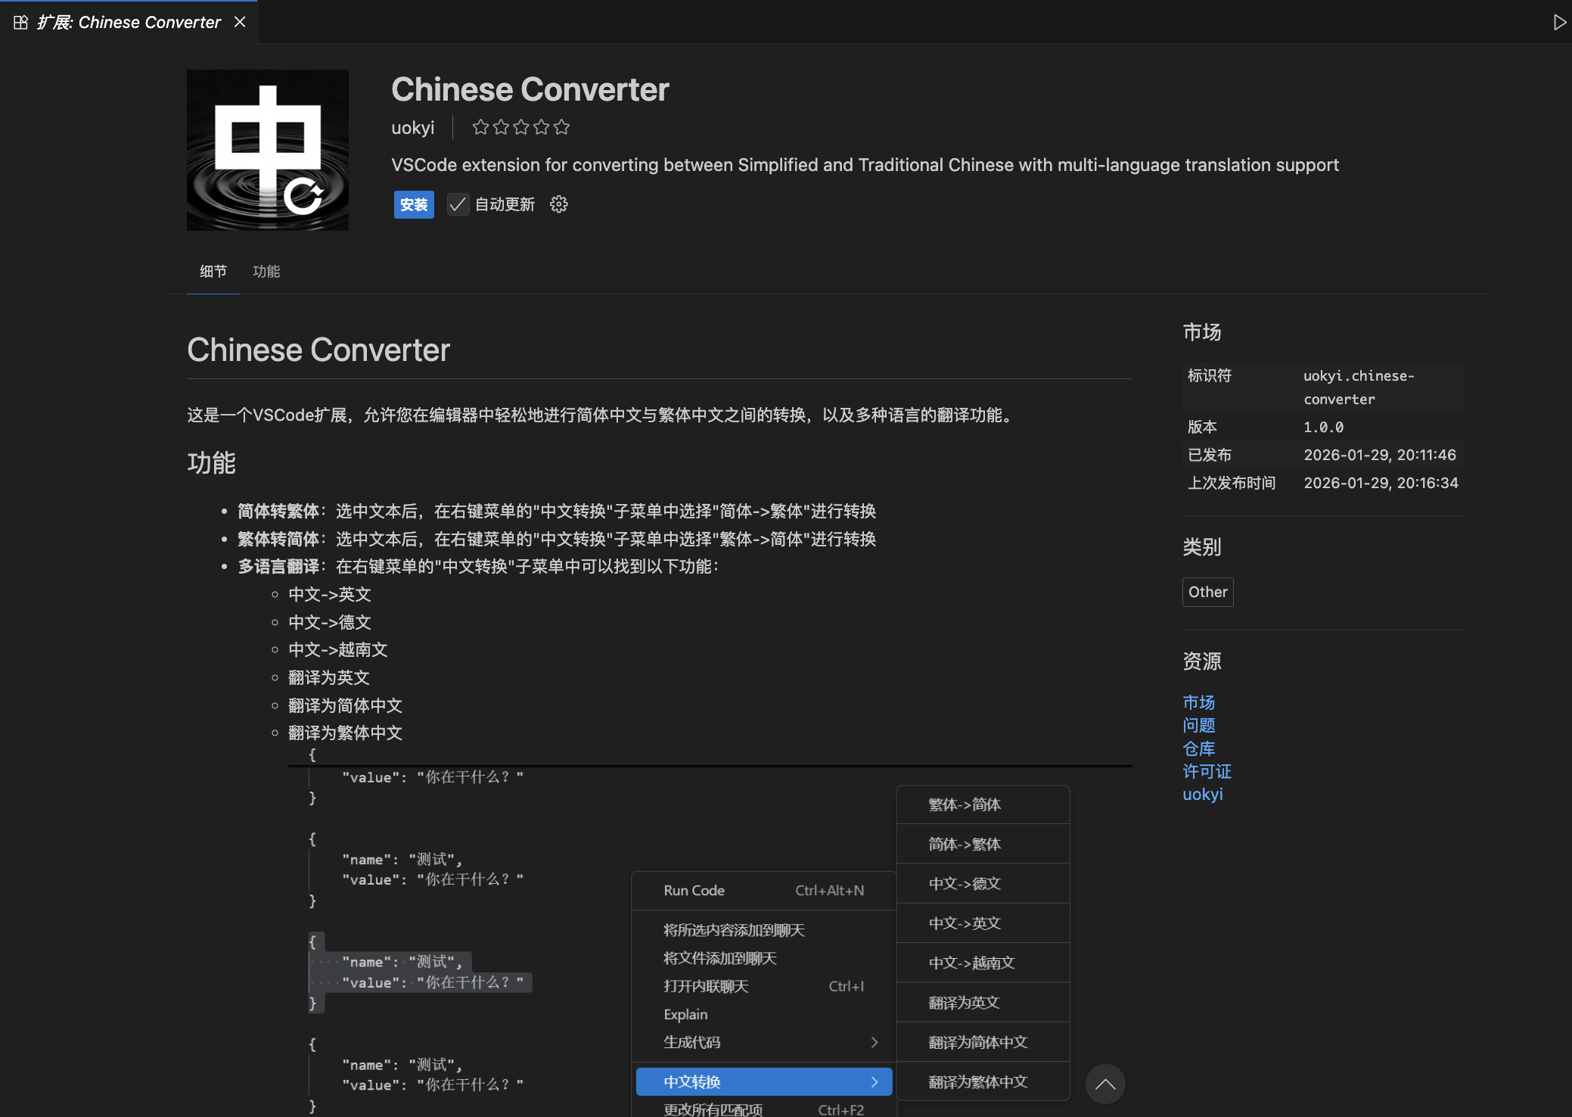This screenshot has width=1572, height=1117.
Task: Click the extension manage gear icon
Action: click(558, 204)
